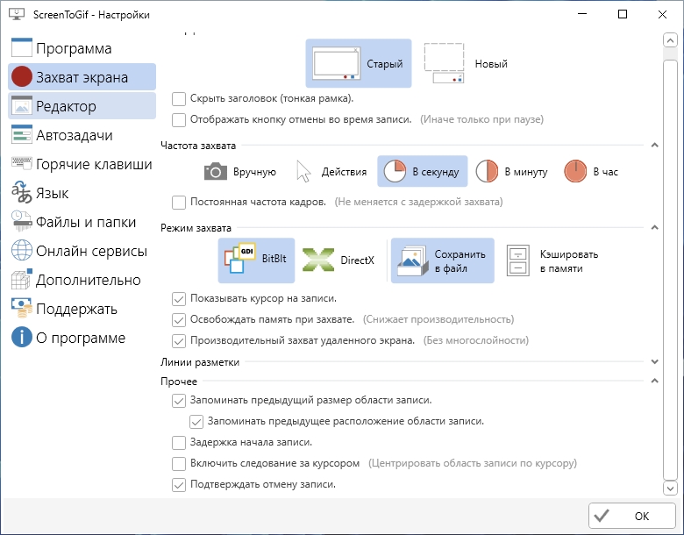Choose the Старый recorder layout icon
This screenshot has width=684, height=535.
click(337, 64)
